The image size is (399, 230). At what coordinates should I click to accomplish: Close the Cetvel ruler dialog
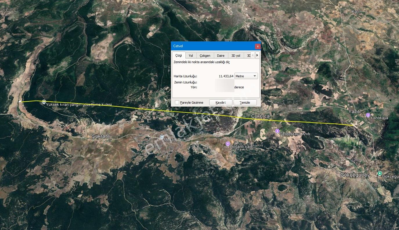(257, 46)
